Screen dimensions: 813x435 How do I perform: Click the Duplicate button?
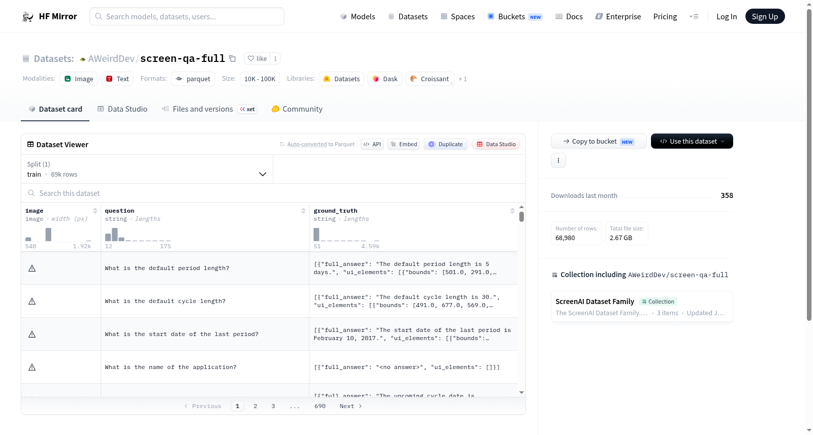(446, 144)
